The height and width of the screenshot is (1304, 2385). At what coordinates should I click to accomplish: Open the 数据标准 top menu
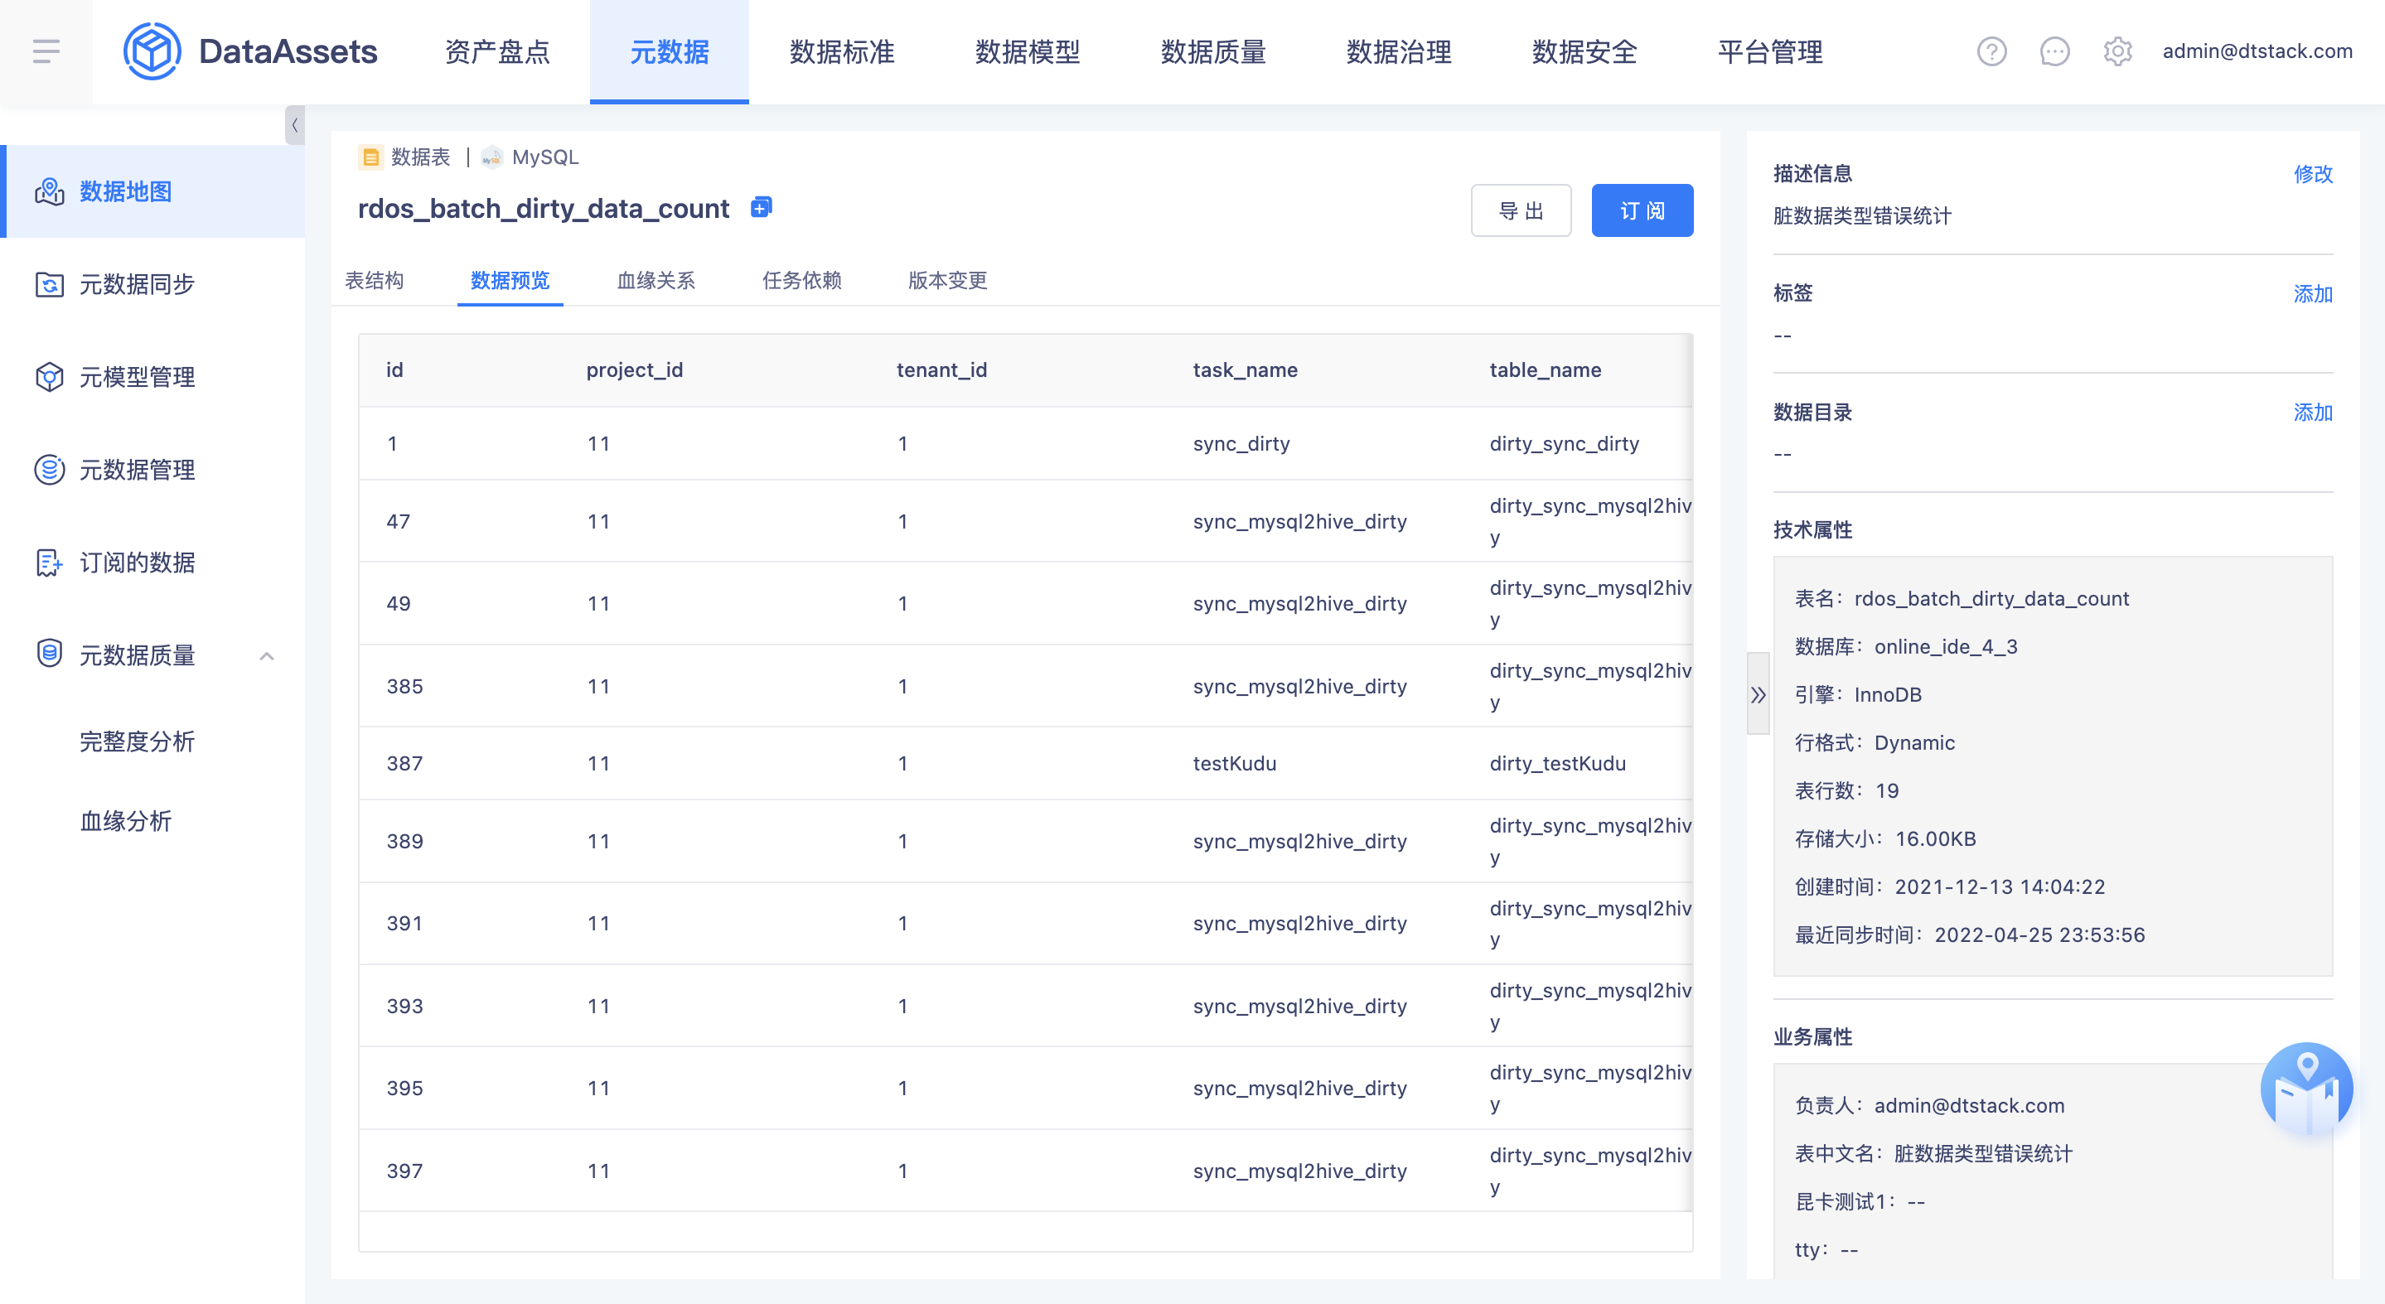click(x=842, y=52)
